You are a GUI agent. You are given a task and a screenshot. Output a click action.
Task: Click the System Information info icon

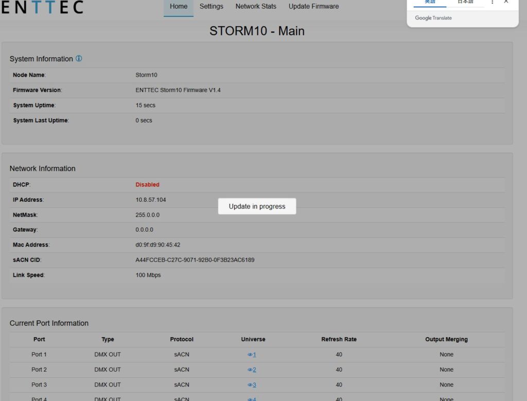point(79,59)
